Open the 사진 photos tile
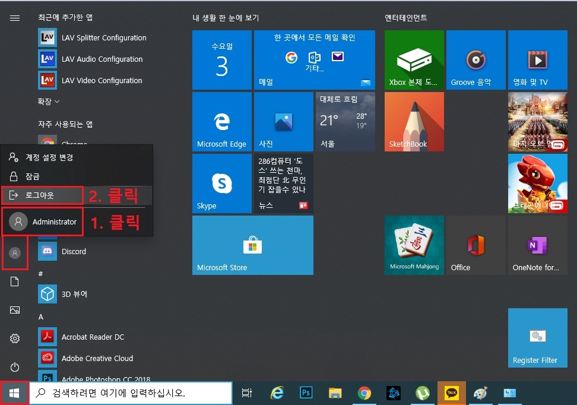Screen dimensions: 577x405 click(284, 122)
